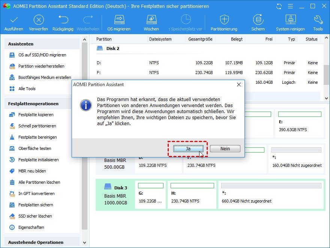Click the refresh icon in title bar
The width and height of the screenshot is (330, 248).
279,6
